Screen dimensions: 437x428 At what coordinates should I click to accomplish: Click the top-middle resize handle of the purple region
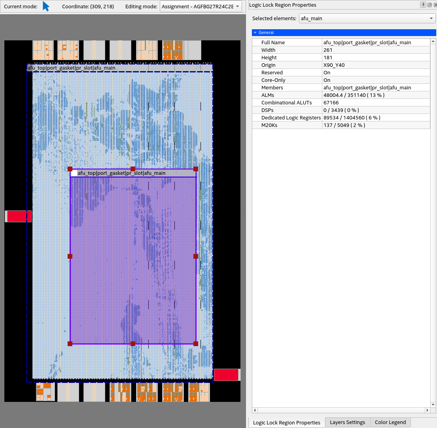click(x=133, y=169)
